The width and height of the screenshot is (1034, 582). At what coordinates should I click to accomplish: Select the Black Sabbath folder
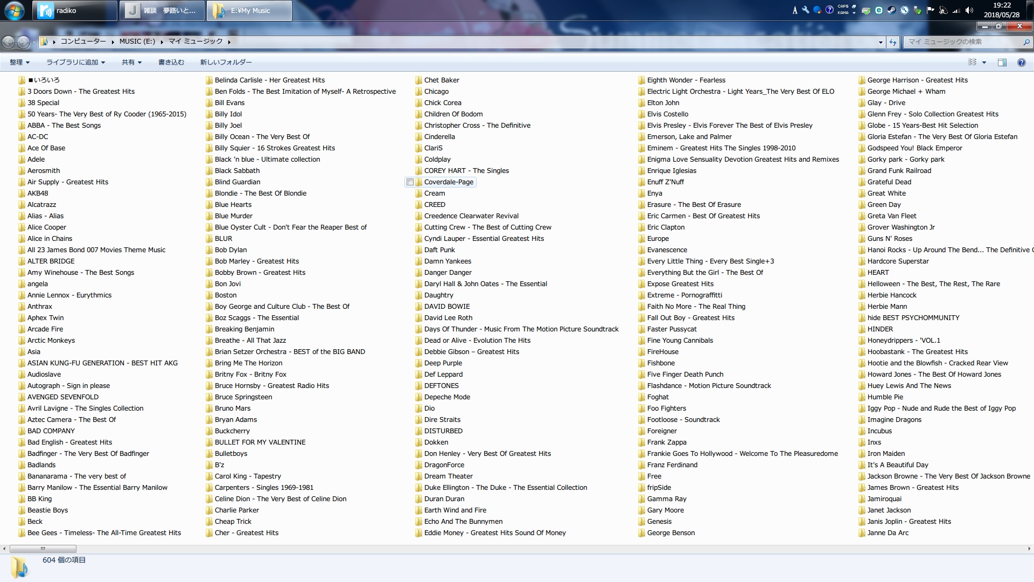tap(232, 171)
